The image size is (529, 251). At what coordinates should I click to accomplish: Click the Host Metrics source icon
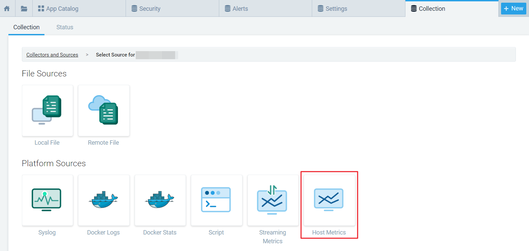coord(329,200)
